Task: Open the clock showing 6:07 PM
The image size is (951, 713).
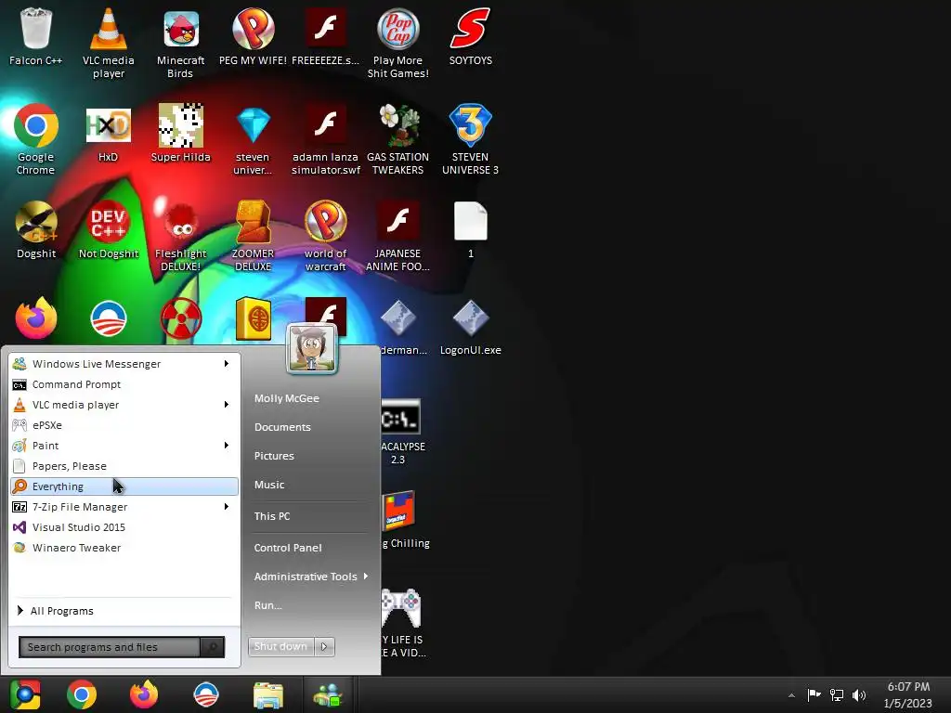Action: click(908, 694)
